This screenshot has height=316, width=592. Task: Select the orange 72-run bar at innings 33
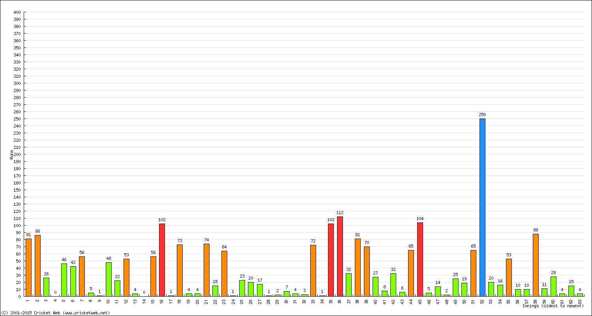(313, 271)
